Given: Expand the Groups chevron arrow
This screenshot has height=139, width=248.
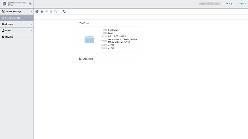Looking at the screenshot, I should click(x=31, y=24).
